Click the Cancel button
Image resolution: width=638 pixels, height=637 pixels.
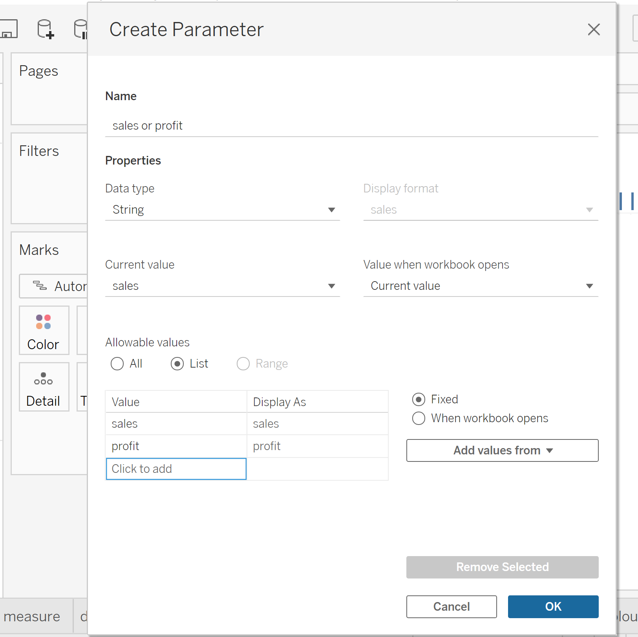point(452,607)
